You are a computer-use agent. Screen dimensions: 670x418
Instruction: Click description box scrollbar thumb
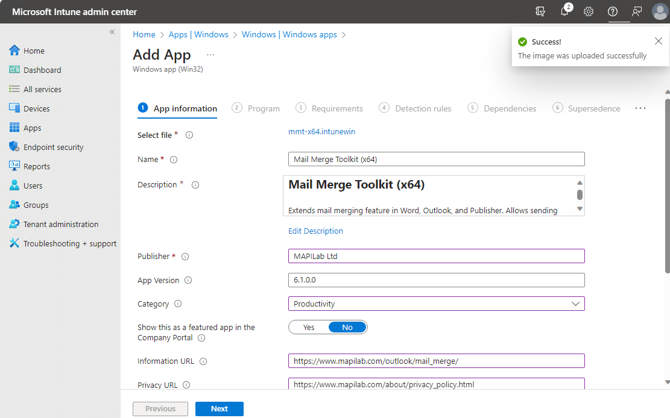pyautogui.click(x=580, y=195)
